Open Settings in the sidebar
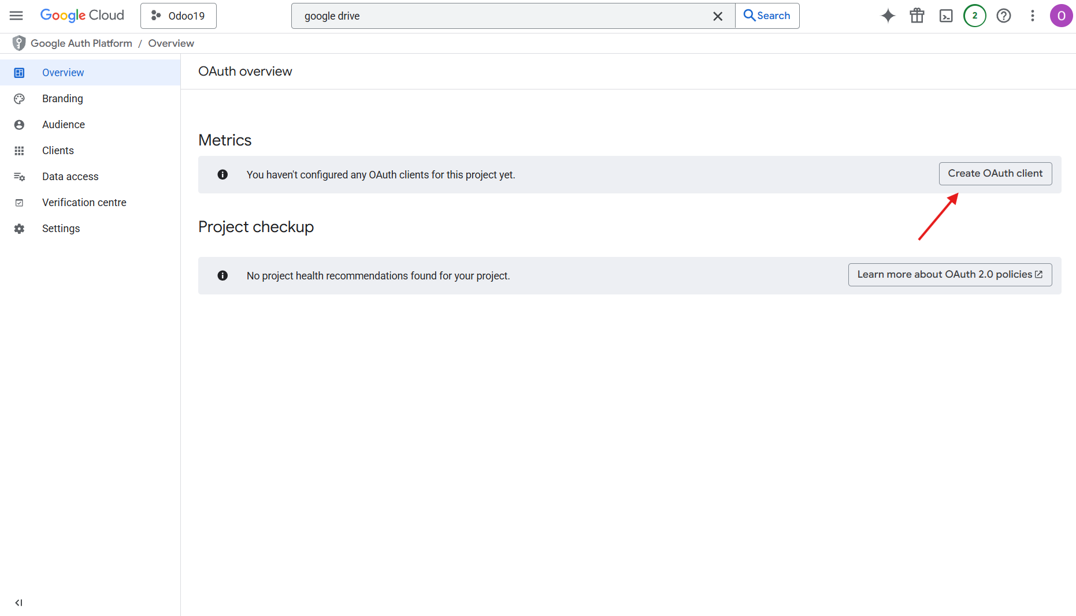The height and width of the screenshot is (616, 1076). [x=61, y=229]
